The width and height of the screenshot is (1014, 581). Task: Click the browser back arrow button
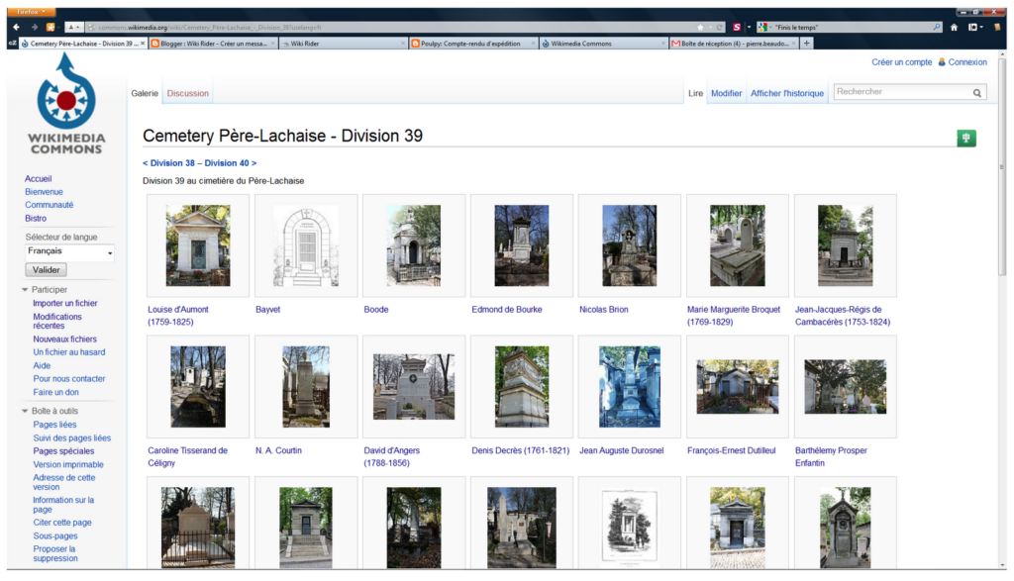16,27
